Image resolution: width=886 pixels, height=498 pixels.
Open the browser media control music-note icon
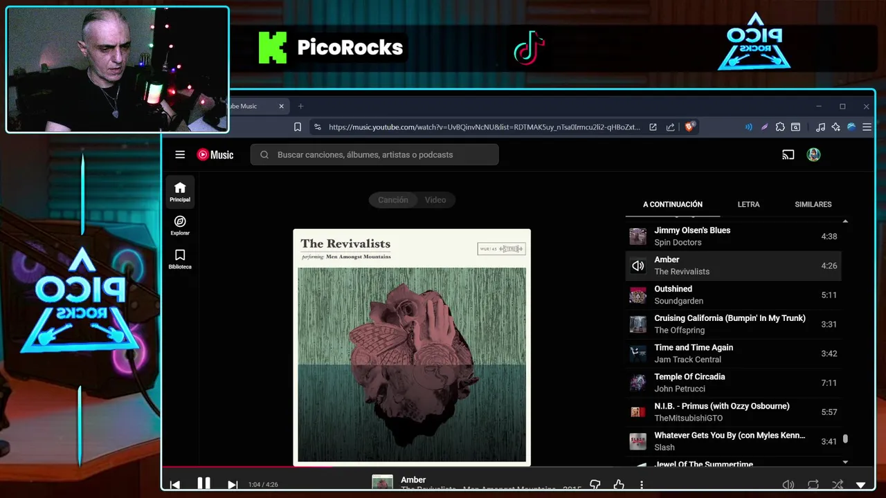[x=820, y=127]
